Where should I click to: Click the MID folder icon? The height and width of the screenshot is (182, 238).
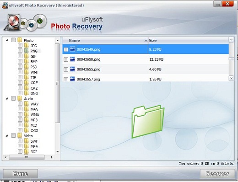click(x=27, y=125)
